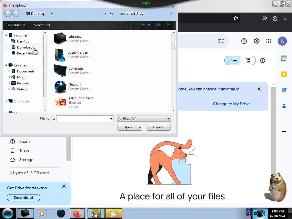292x219 pixels.
Task: Open Firefox extensions puzzle icon
Action: click(275, 18)
